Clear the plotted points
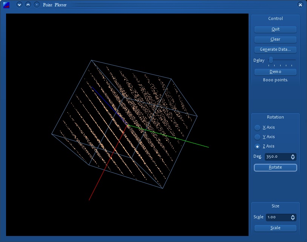Viewport: 307px width, 242px height. coord(275,40)
